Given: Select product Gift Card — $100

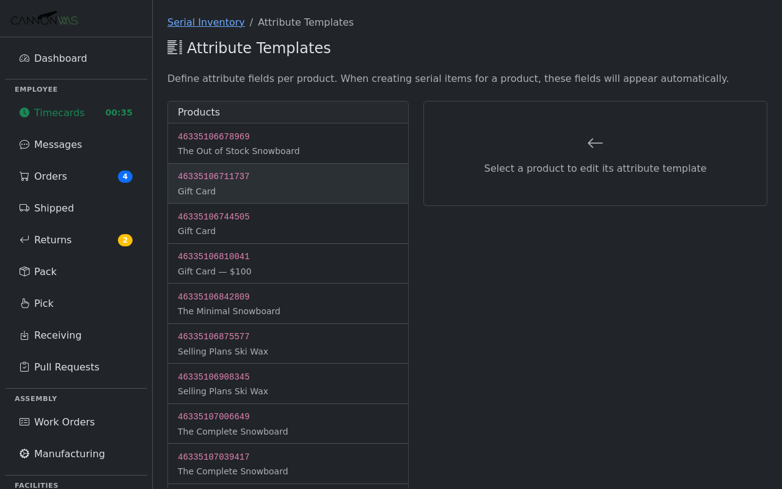Looking at the screenshot, I should point(288,263).
